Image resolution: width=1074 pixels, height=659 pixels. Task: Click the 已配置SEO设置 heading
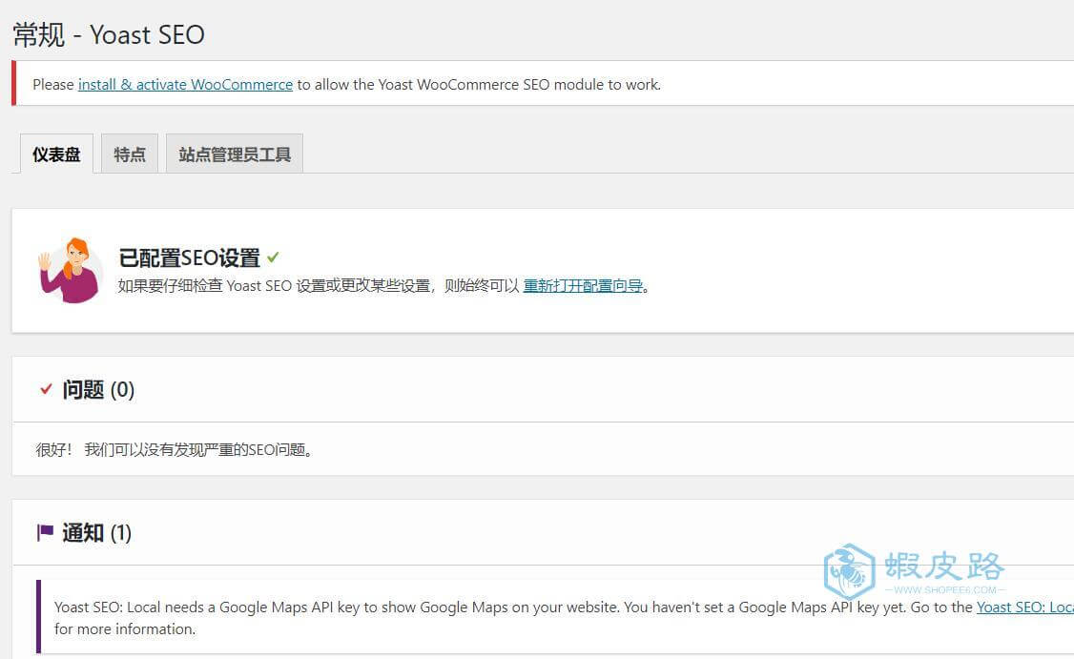click(189, 257)
